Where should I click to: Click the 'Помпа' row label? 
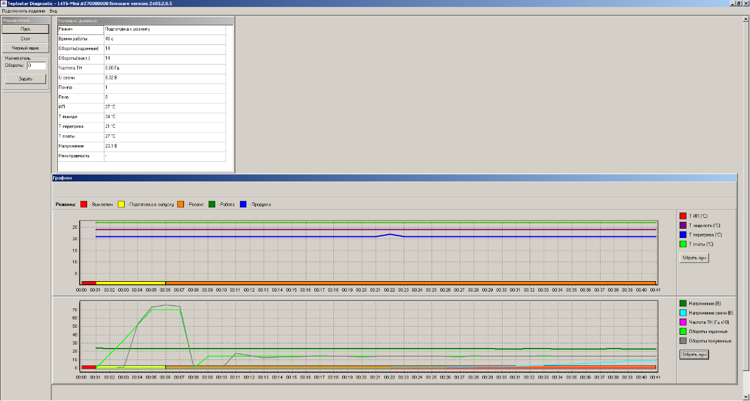coord(80,88)
